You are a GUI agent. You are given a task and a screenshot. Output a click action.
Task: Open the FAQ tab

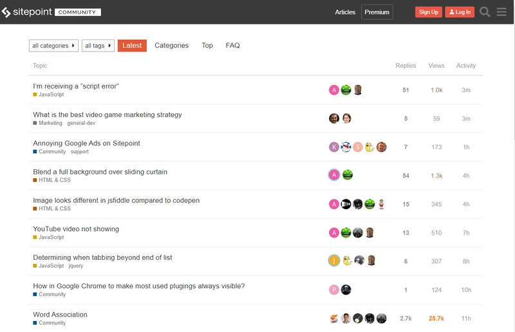232,45
